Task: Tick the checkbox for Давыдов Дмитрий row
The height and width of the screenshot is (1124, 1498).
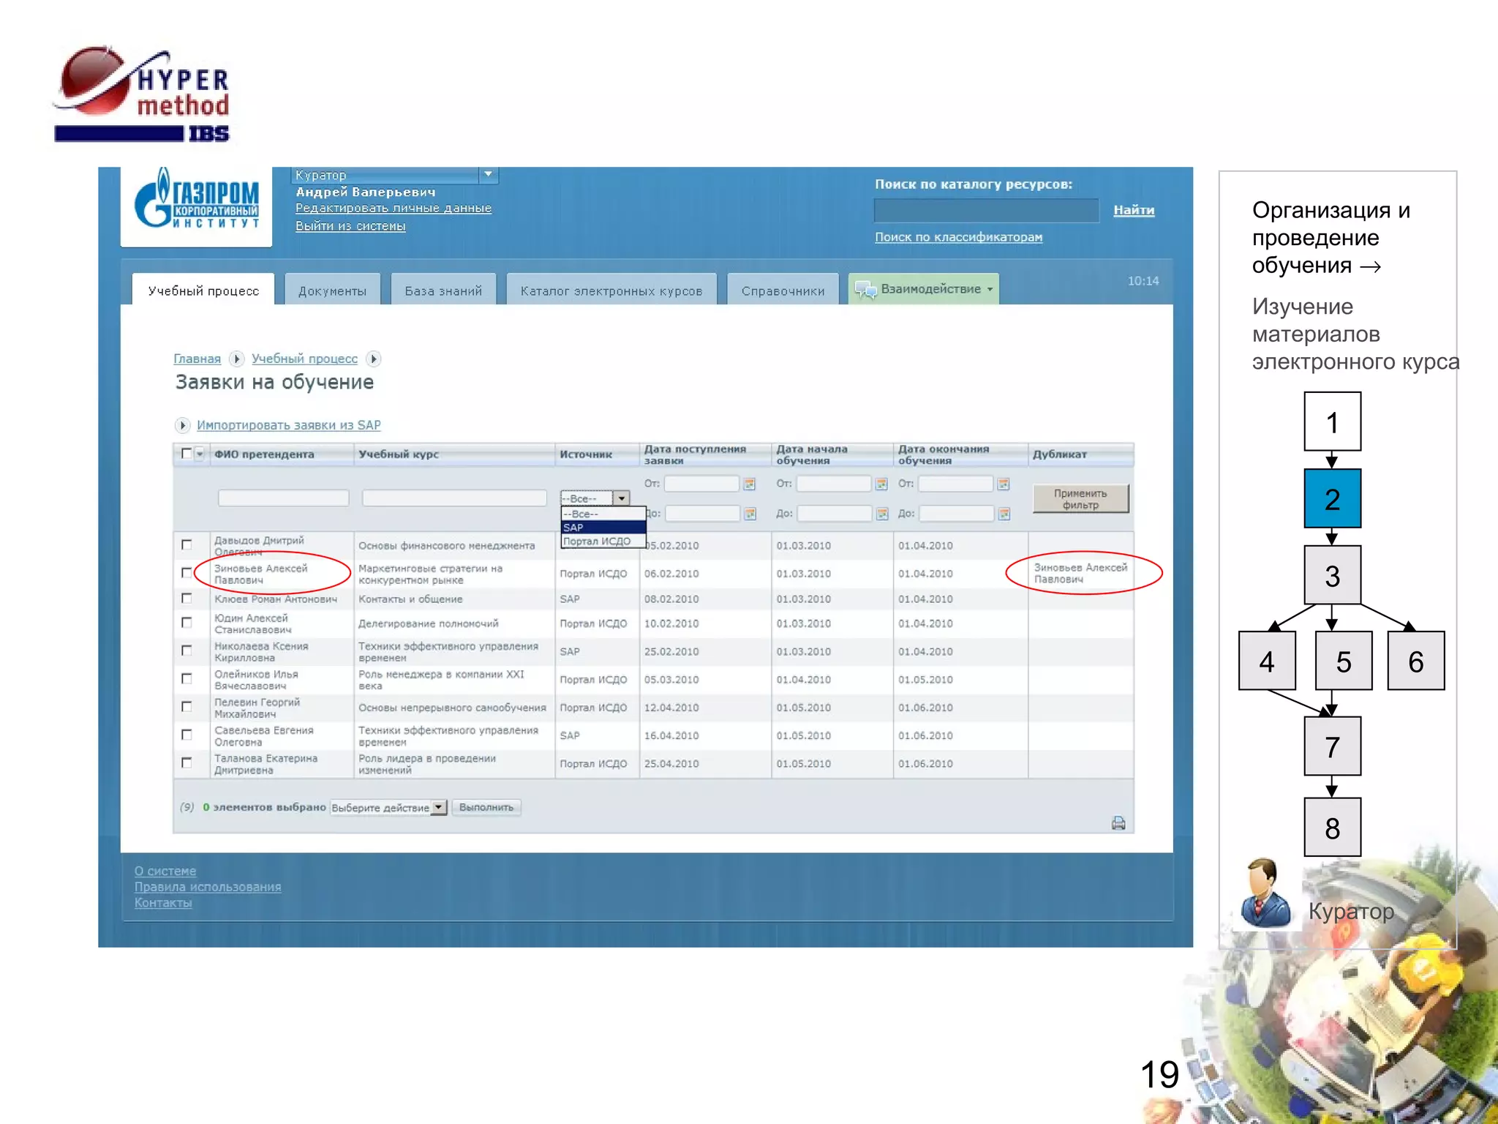Action: [x=187, y=544]
